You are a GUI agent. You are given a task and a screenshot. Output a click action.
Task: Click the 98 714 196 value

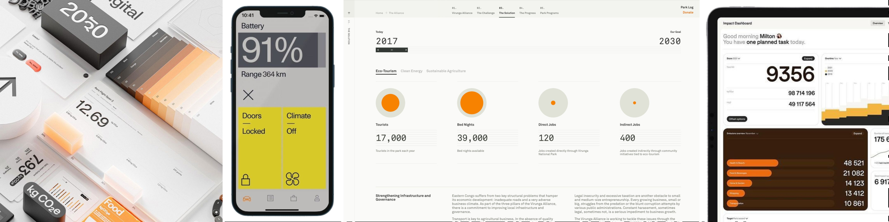(801, 93)
